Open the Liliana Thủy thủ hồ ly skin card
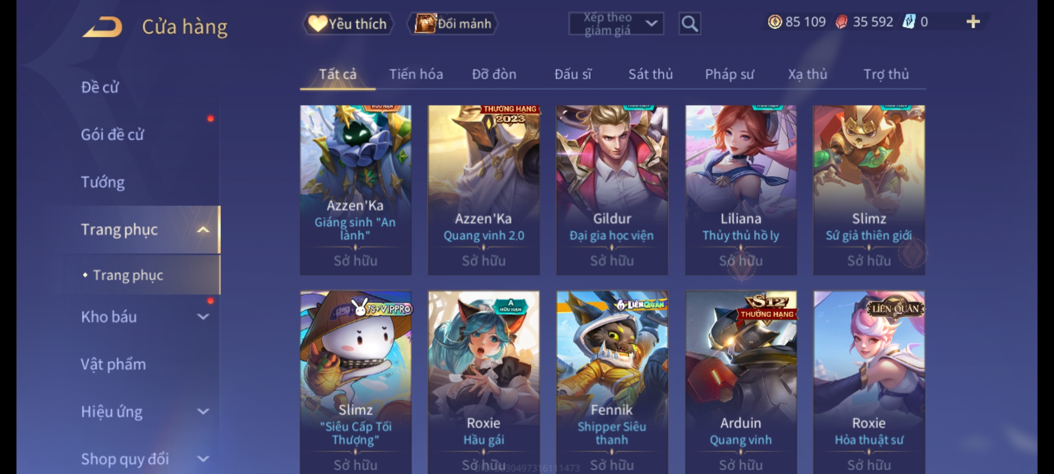 (x=741, y=190)
